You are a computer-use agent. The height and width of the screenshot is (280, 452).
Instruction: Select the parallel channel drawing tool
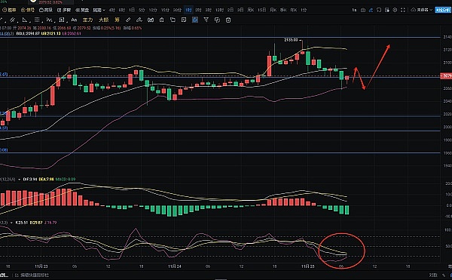pos(12,20)
